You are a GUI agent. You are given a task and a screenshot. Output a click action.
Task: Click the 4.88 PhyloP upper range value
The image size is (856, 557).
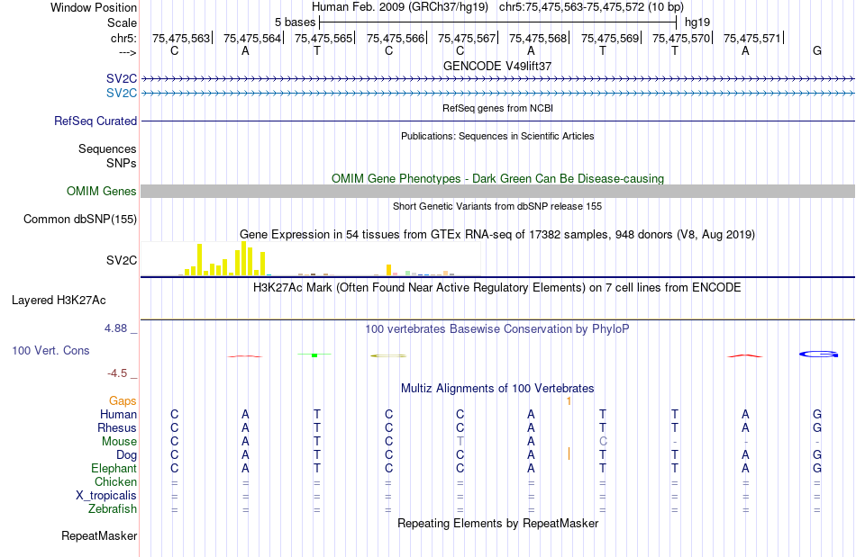point(115,328)
